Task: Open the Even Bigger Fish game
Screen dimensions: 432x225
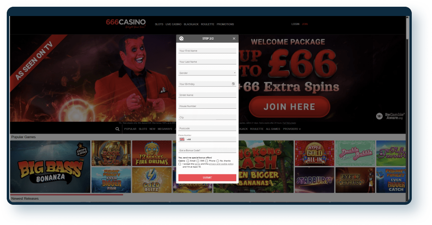Action: point(111,180)
